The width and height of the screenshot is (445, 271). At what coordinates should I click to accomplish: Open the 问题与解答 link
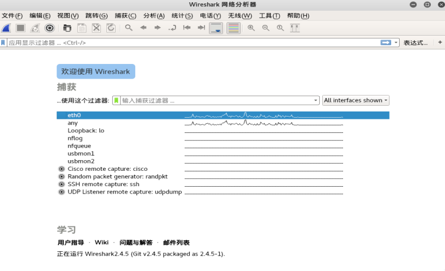click(136, 242)
